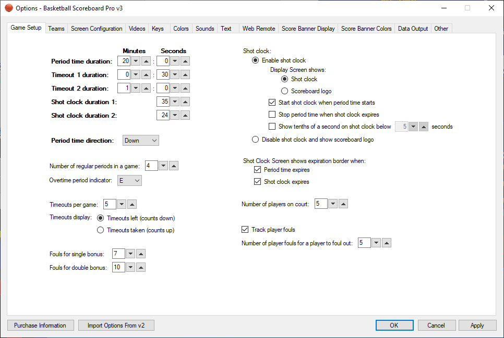Decrease Shot clock duration 2 value
504x338 pixels.
[175, 116]
